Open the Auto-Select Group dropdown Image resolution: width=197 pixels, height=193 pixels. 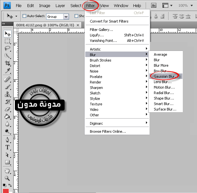coord(57,16)
